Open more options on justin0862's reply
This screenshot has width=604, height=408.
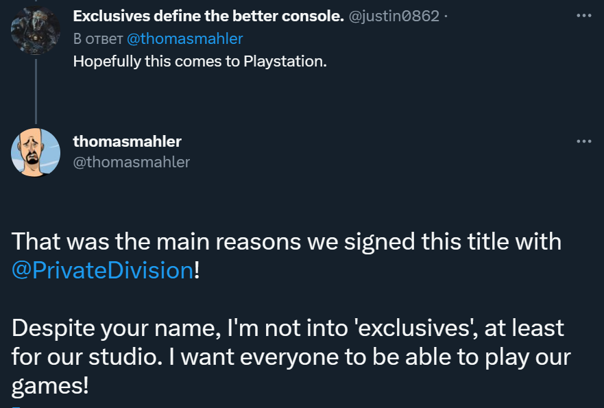(583, 15)
